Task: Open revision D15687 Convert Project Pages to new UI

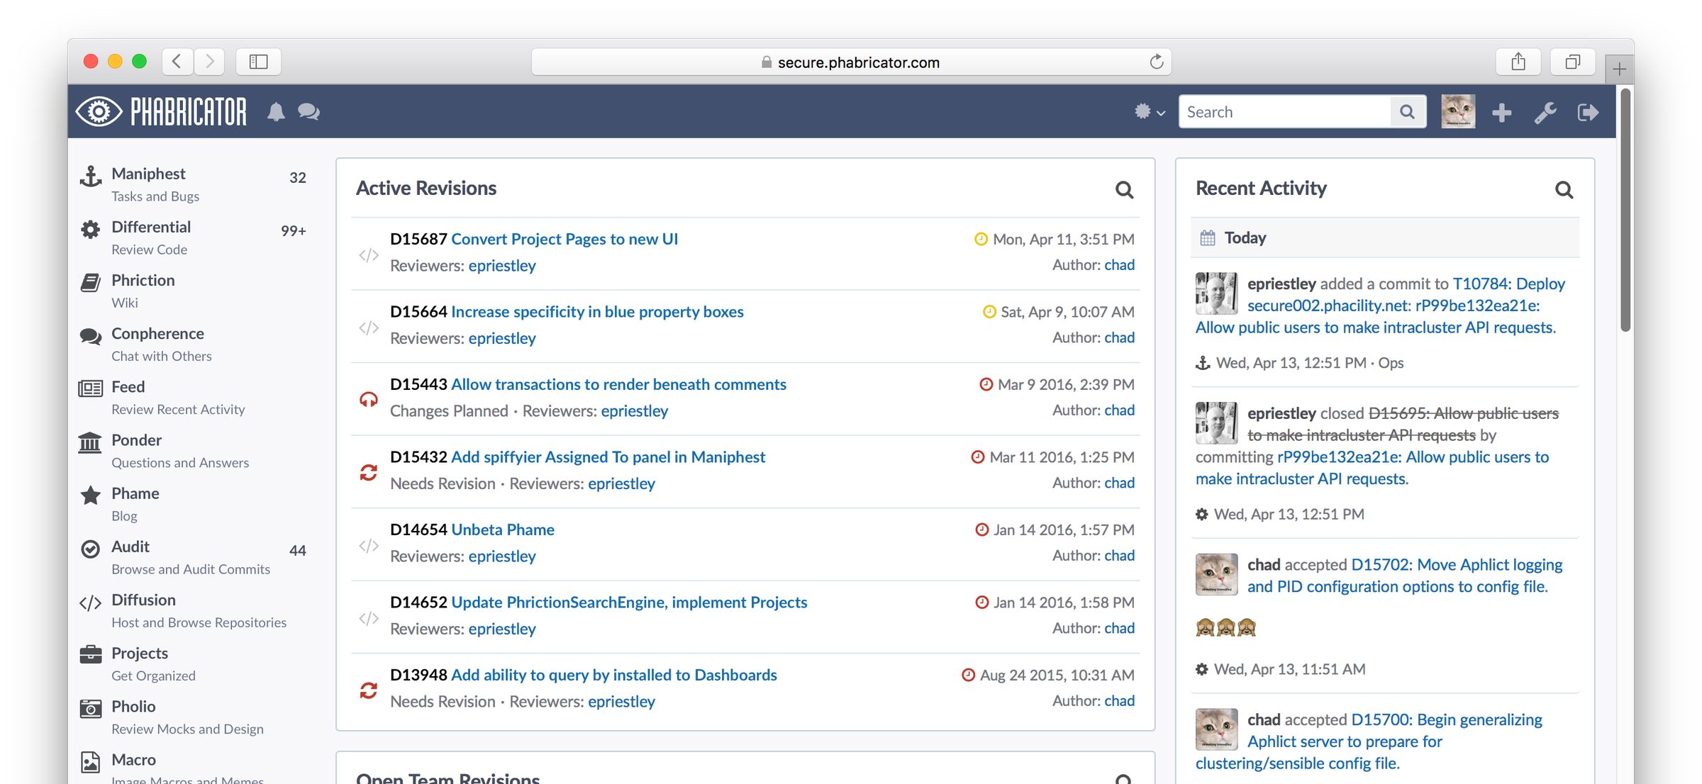Action: 564,239
